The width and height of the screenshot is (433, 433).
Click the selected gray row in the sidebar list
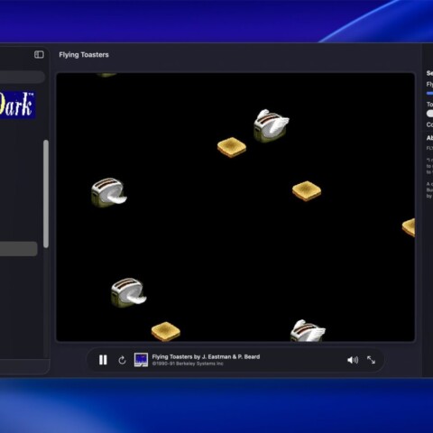(x=19, y=249)
